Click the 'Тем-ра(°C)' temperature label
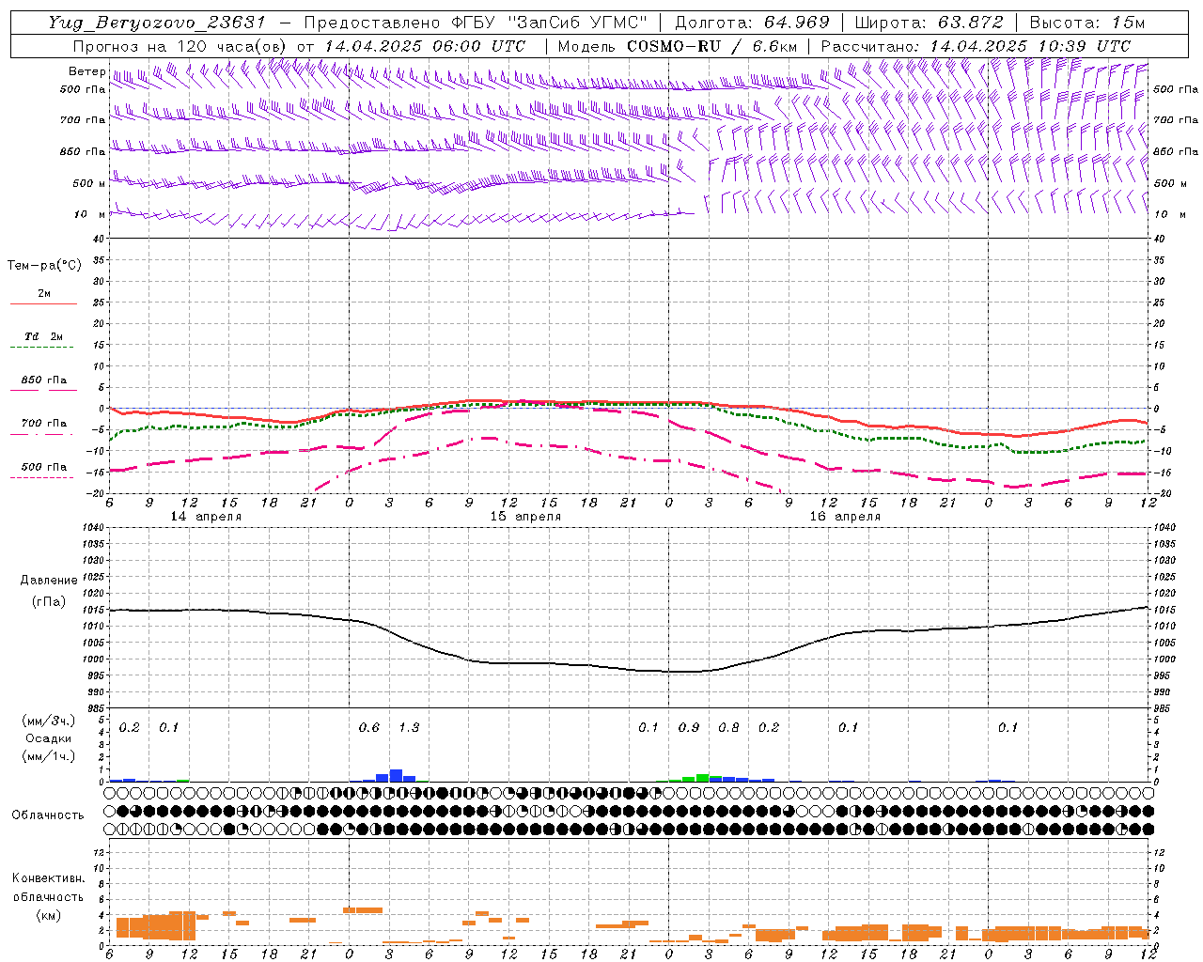This screenshot has height=962, width=1203. (44, 266)
